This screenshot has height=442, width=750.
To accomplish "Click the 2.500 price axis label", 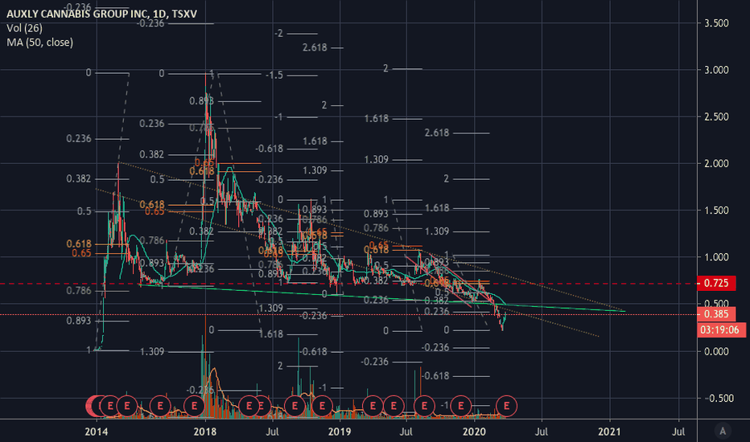I will [x=716, y=117].
